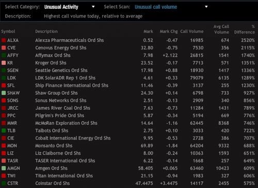This screenshot has height=188, width=258.
Task: Click Pilgrim's Pride Ord Shs description
Action: click(x=60, y=115)
